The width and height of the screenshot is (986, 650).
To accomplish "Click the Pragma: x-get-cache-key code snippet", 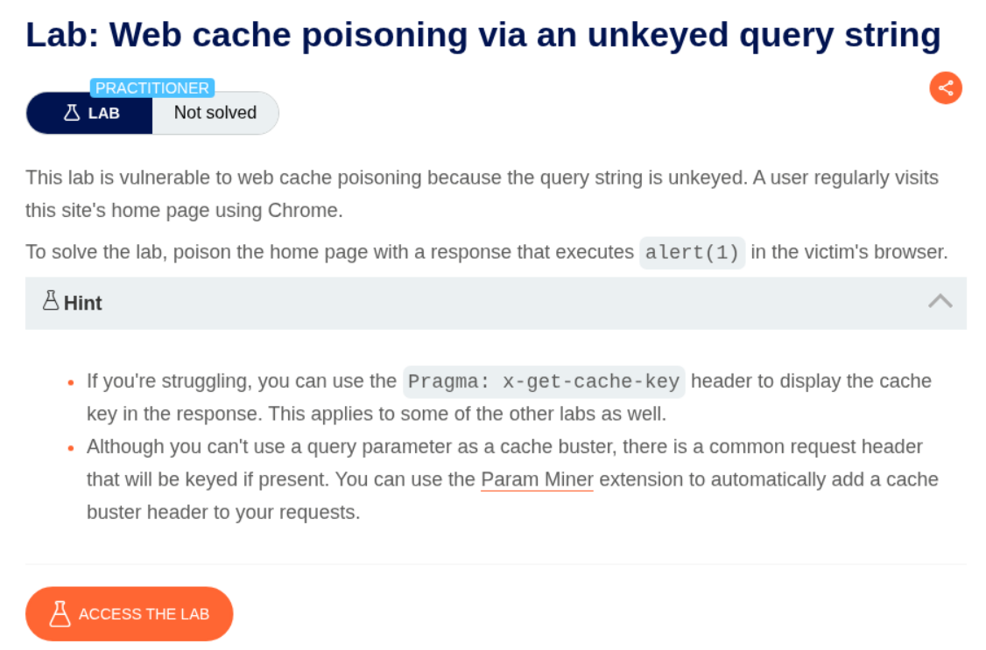I will click(543, 382).
